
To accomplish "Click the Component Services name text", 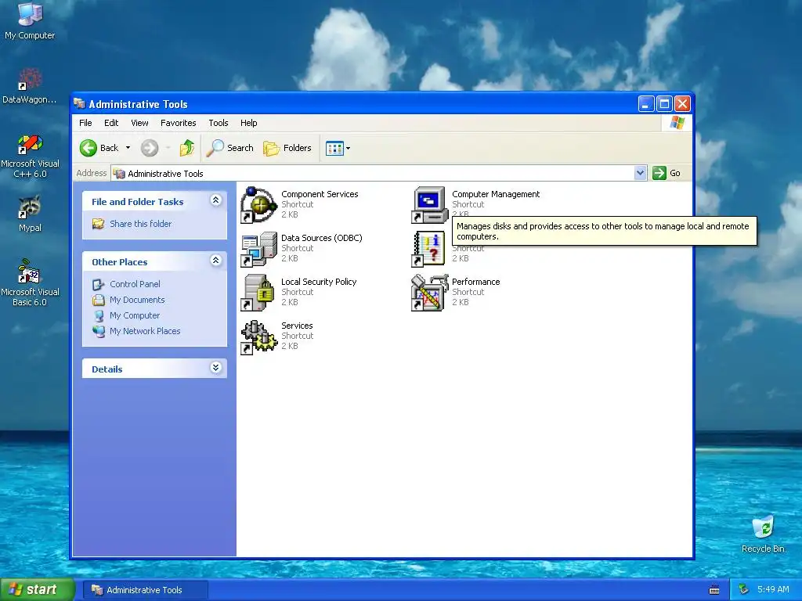I will 320,194.
